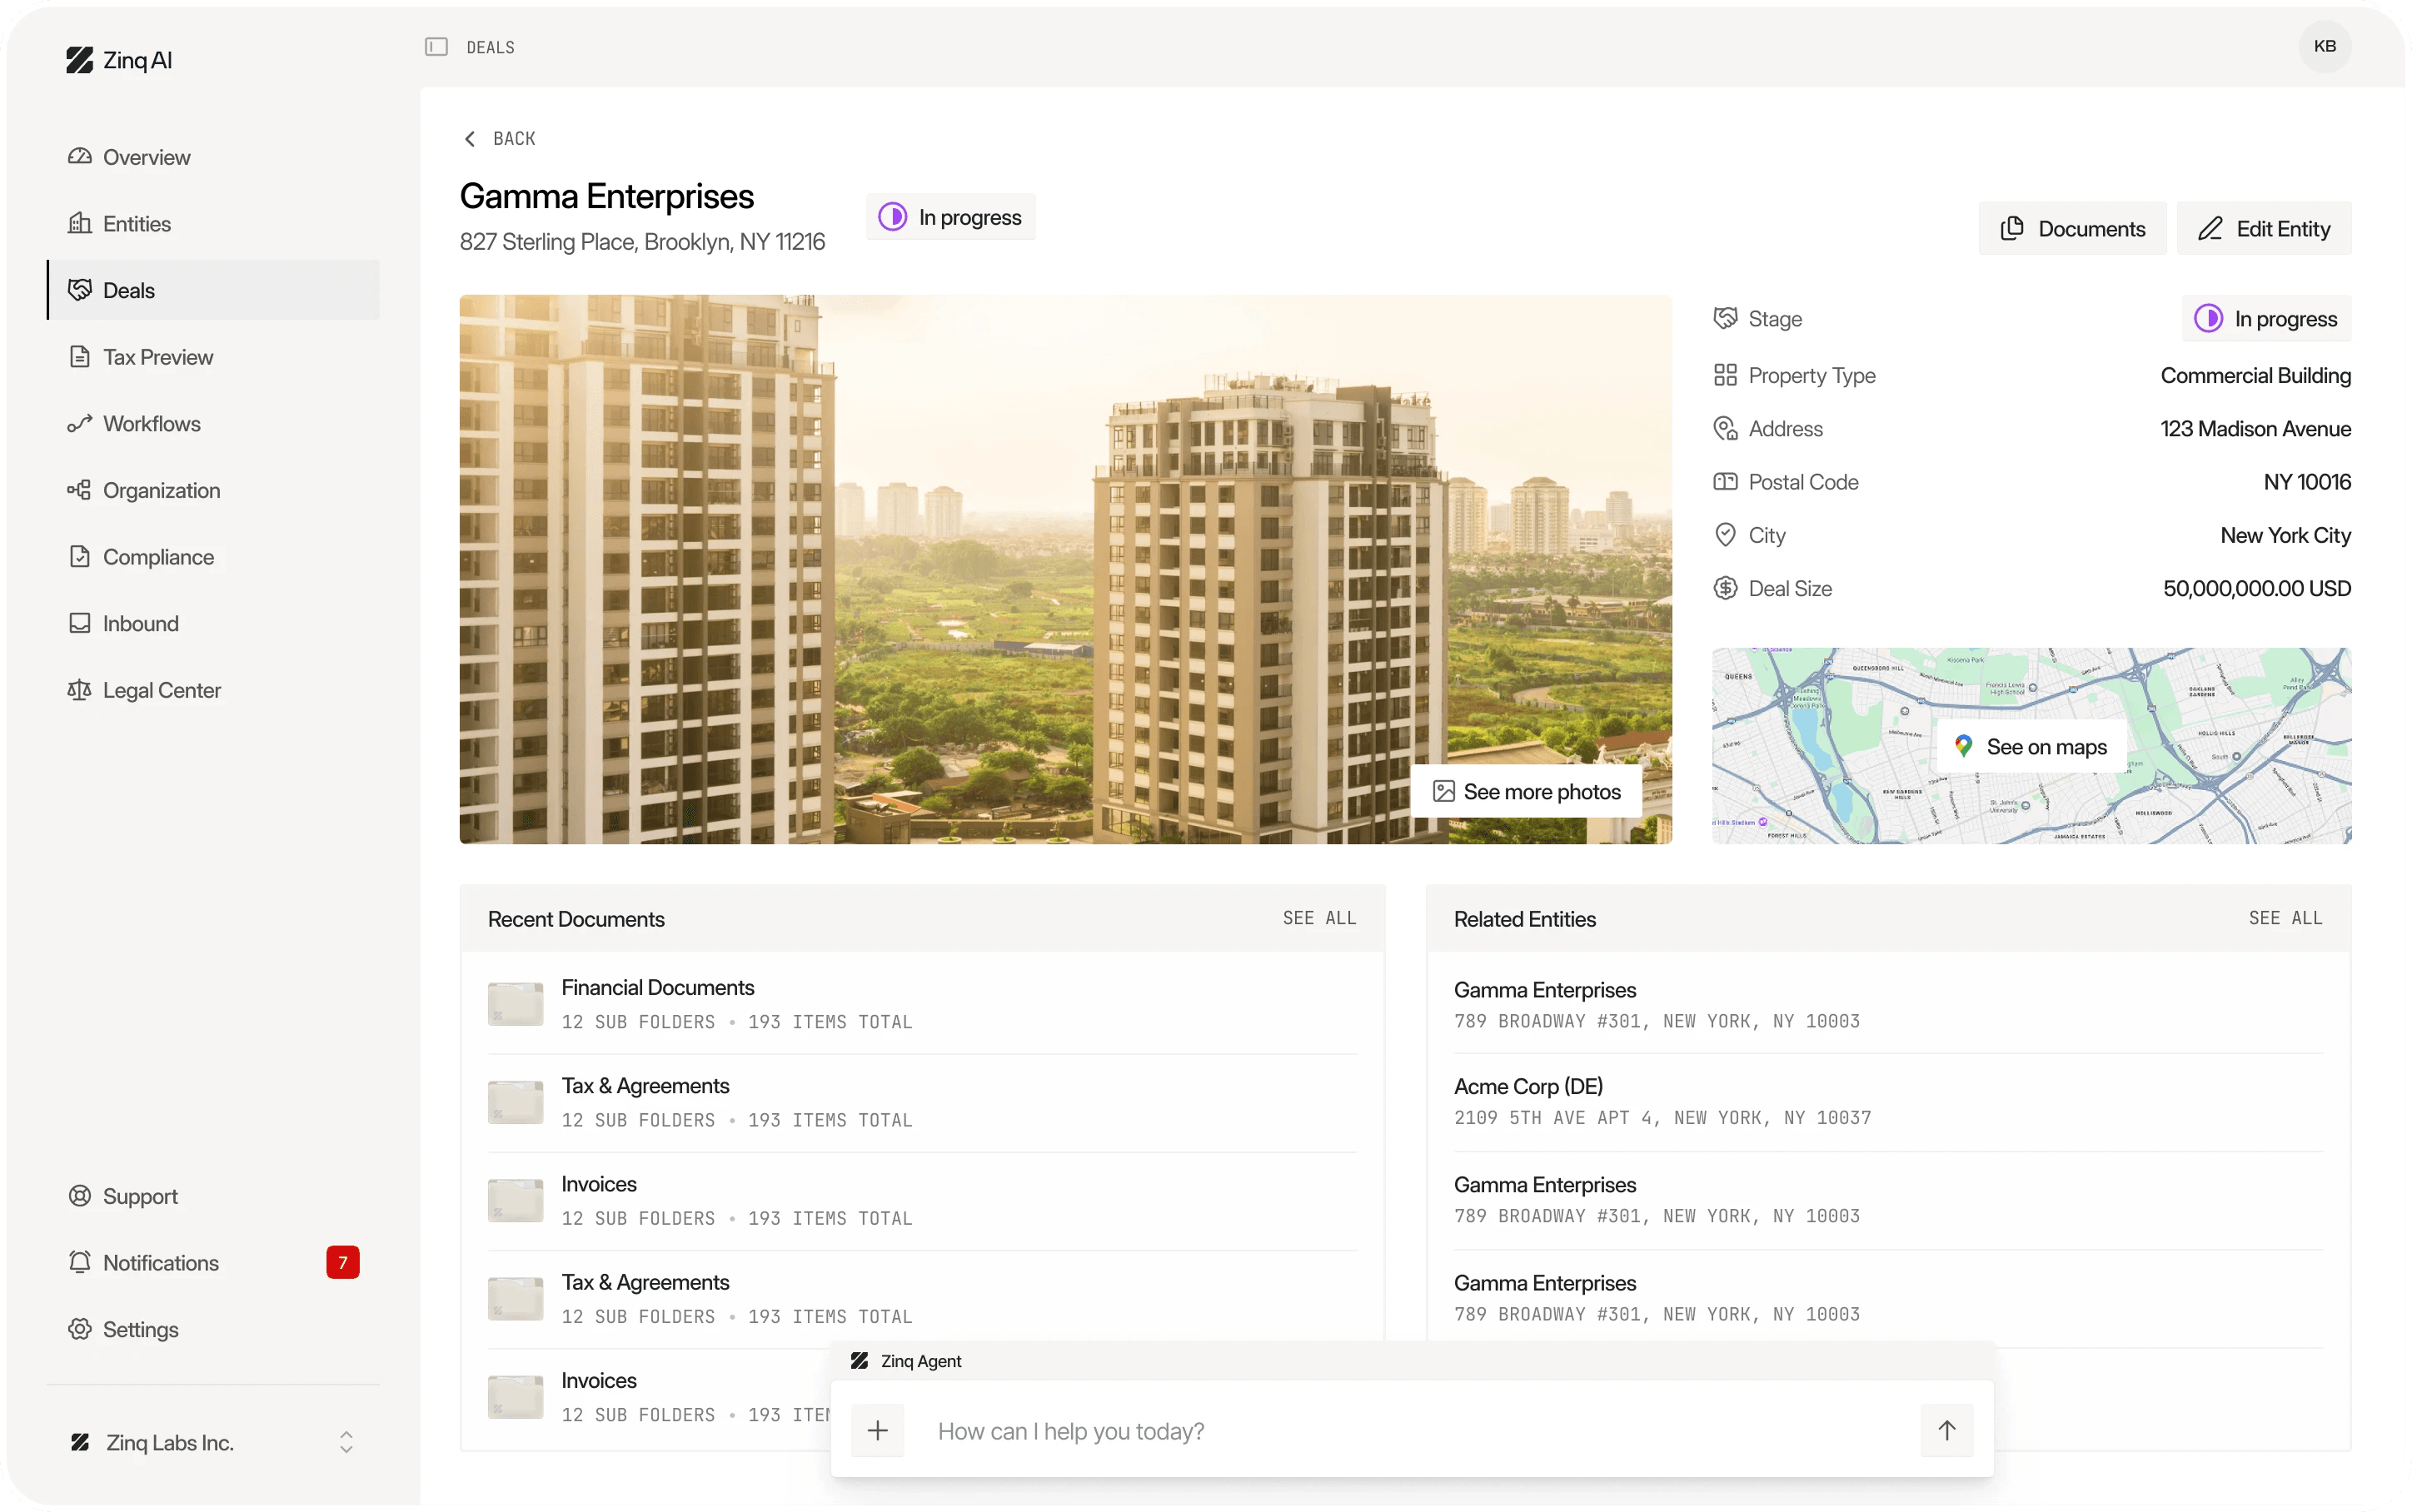Open the last Invoices folder
Image resolution: width=2412 pixels, height=1512 pixels.
pos(658,1397)
